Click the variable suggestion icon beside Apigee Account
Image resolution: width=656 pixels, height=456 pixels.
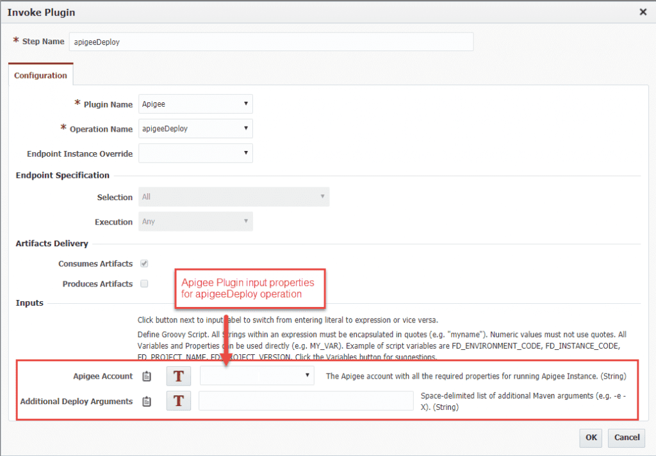pos(146,376)
